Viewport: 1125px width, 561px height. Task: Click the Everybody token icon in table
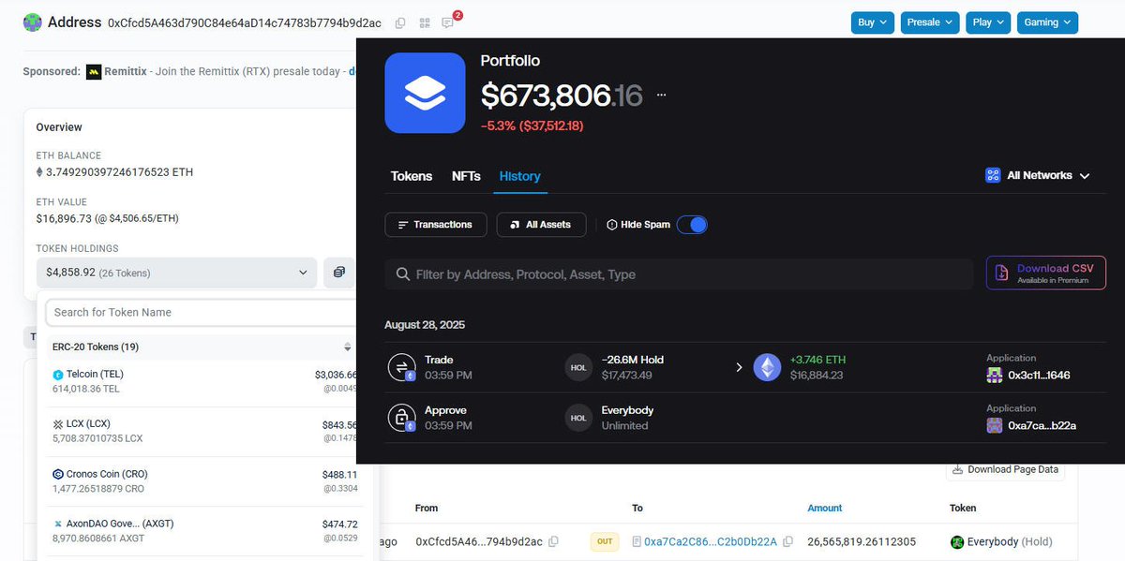pos(957,541)
